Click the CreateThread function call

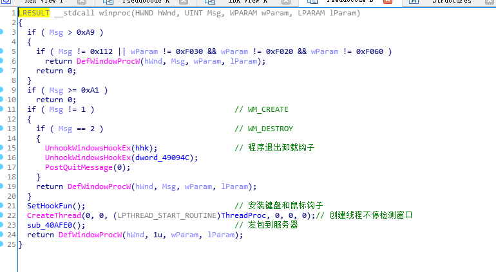point(54,215)
